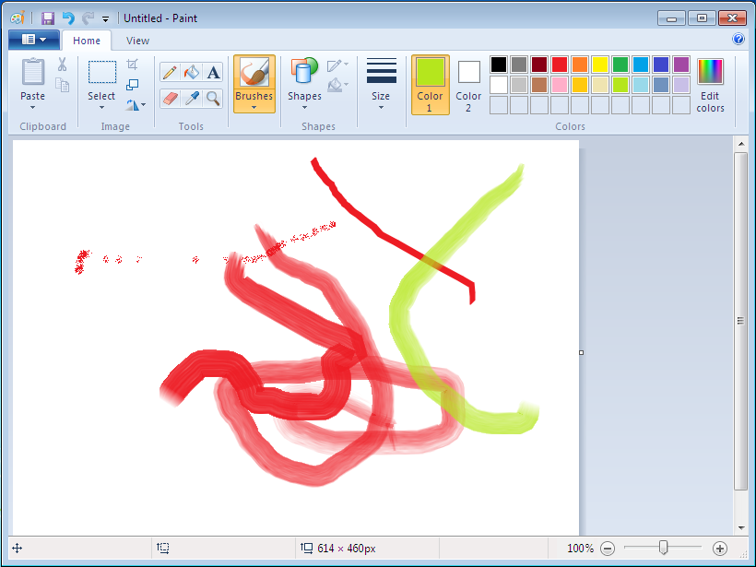Select the Pencil tool
Image resolution: width=756 pixels, height=567 pixels.
click(170, 72)
